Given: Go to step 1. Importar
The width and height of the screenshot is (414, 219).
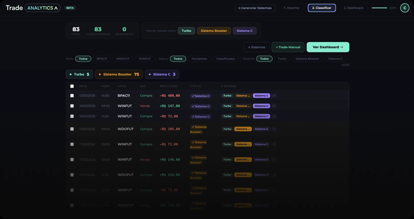Looking at the screenshot, I should point(292,8).
